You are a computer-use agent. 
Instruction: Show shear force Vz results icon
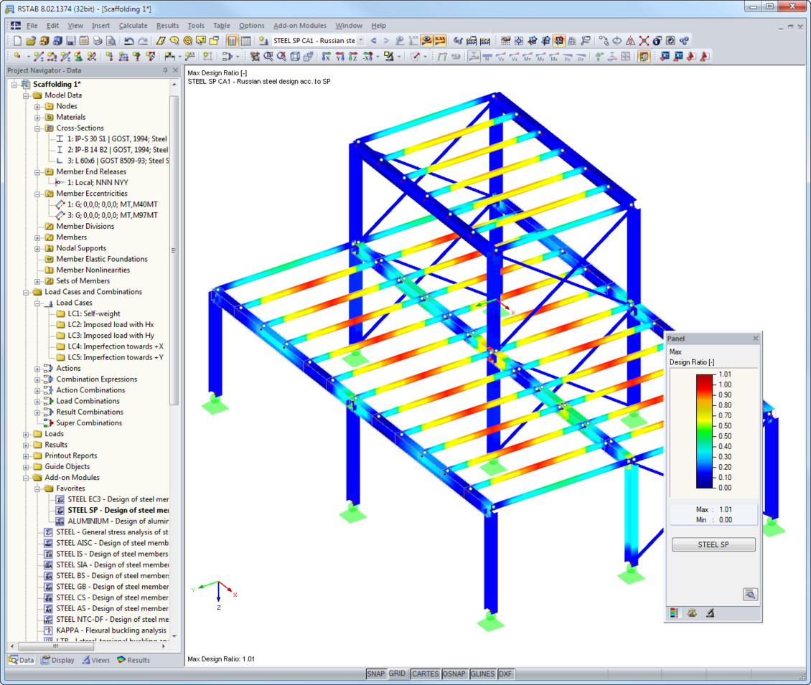pyautogui.click(x=514, y=57)
